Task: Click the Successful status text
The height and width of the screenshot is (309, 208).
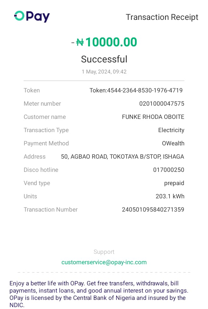Action: pyautogui.click(x=104, y=59)
